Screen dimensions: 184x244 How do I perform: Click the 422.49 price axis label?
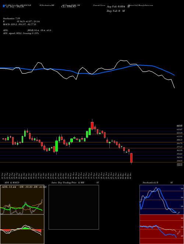point(180,133)
